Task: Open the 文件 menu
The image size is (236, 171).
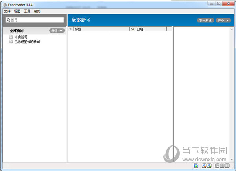Action: tap(7, 11)
